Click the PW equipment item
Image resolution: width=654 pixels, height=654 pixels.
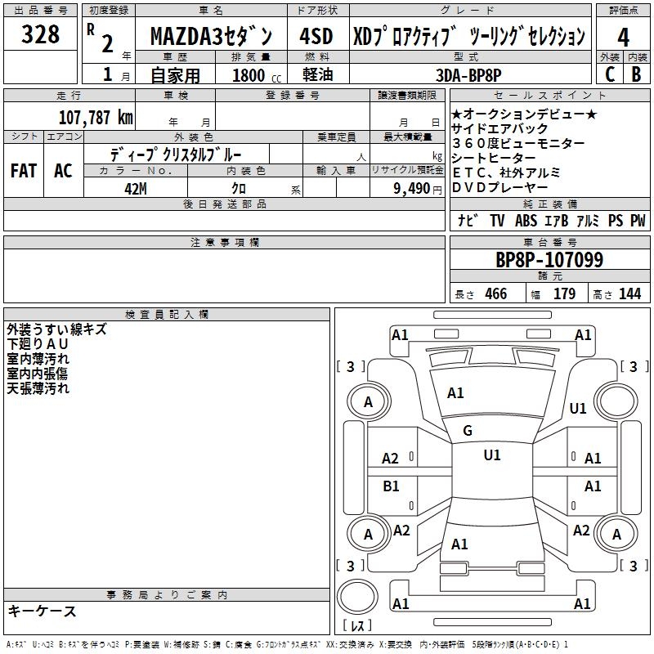click(638, 220)
